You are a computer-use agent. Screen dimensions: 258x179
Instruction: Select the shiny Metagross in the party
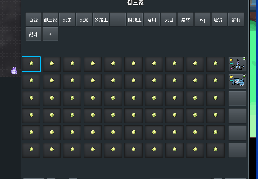click(x=238, y=81)
